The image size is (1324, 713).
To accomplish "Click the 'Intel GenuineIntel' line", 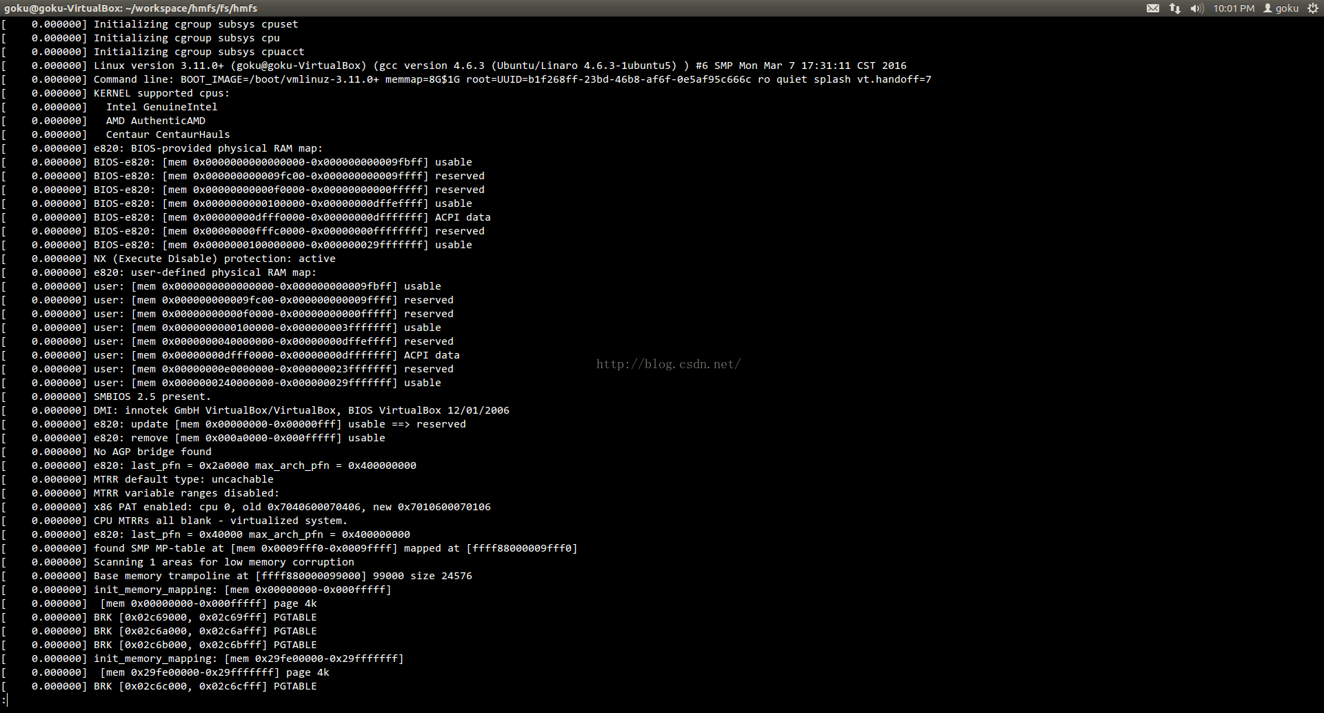I will click(x=110, y=107).
